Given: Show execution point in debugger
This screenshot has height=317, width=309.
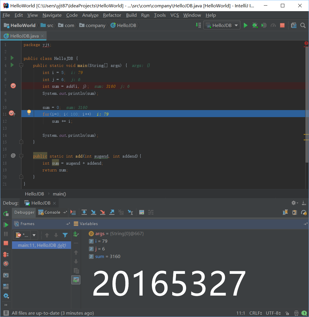Looking at the screenshot, I should point(73,212).
